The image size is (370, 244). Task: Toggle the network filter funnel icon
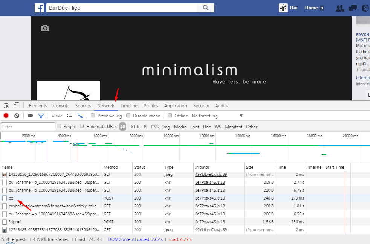coord(41,116)
